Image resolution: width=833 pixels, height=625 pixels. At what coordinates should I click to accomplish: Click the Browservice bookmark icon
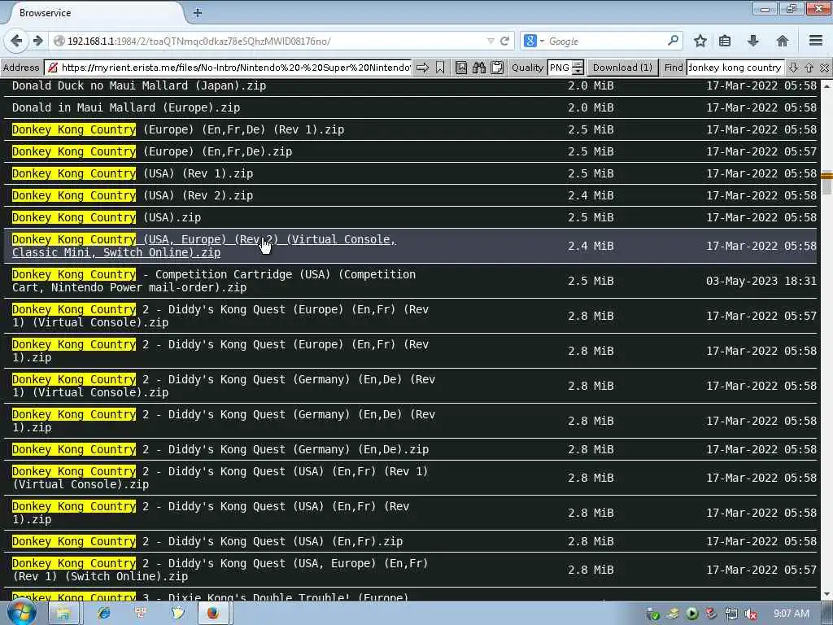[x=440, y=68]
